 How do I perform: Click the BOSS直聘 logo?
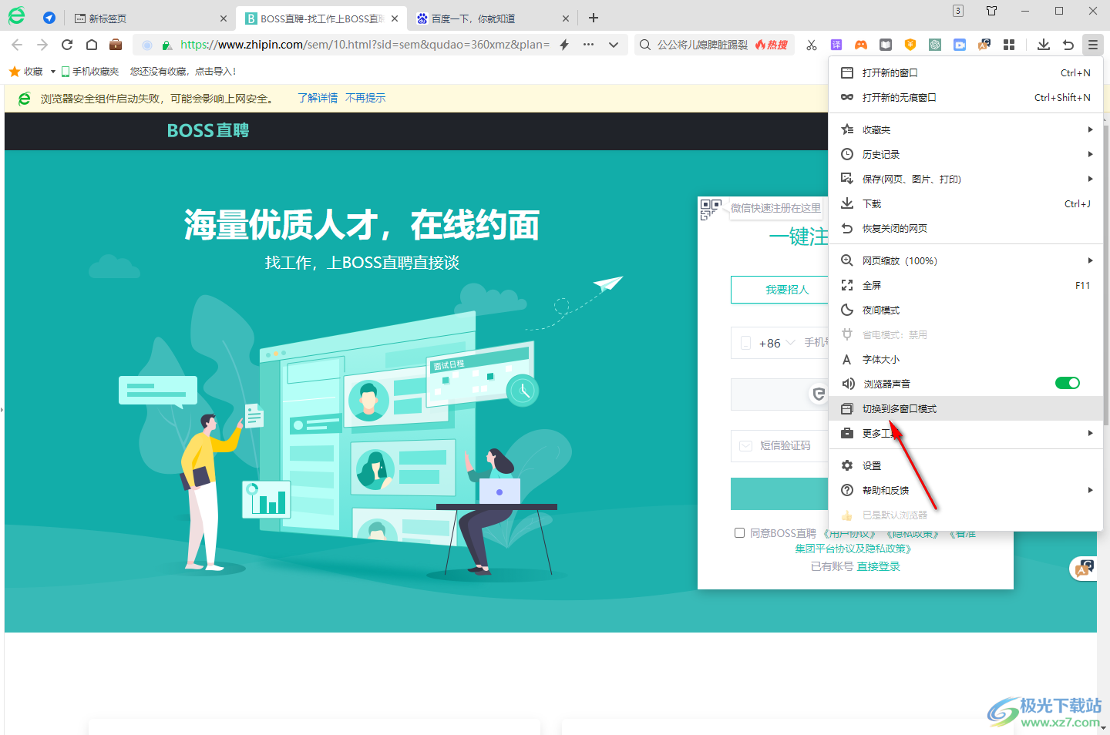click(208, 130)
